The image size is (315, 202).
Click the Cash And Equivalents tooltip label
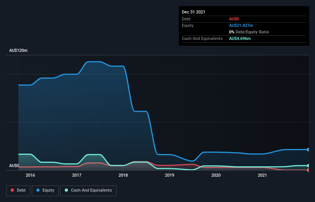coord(202,38)
